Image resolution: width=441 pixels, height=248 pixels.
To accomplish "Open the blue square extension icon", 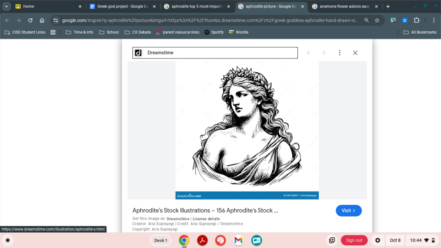I will (x=405, y=20).
